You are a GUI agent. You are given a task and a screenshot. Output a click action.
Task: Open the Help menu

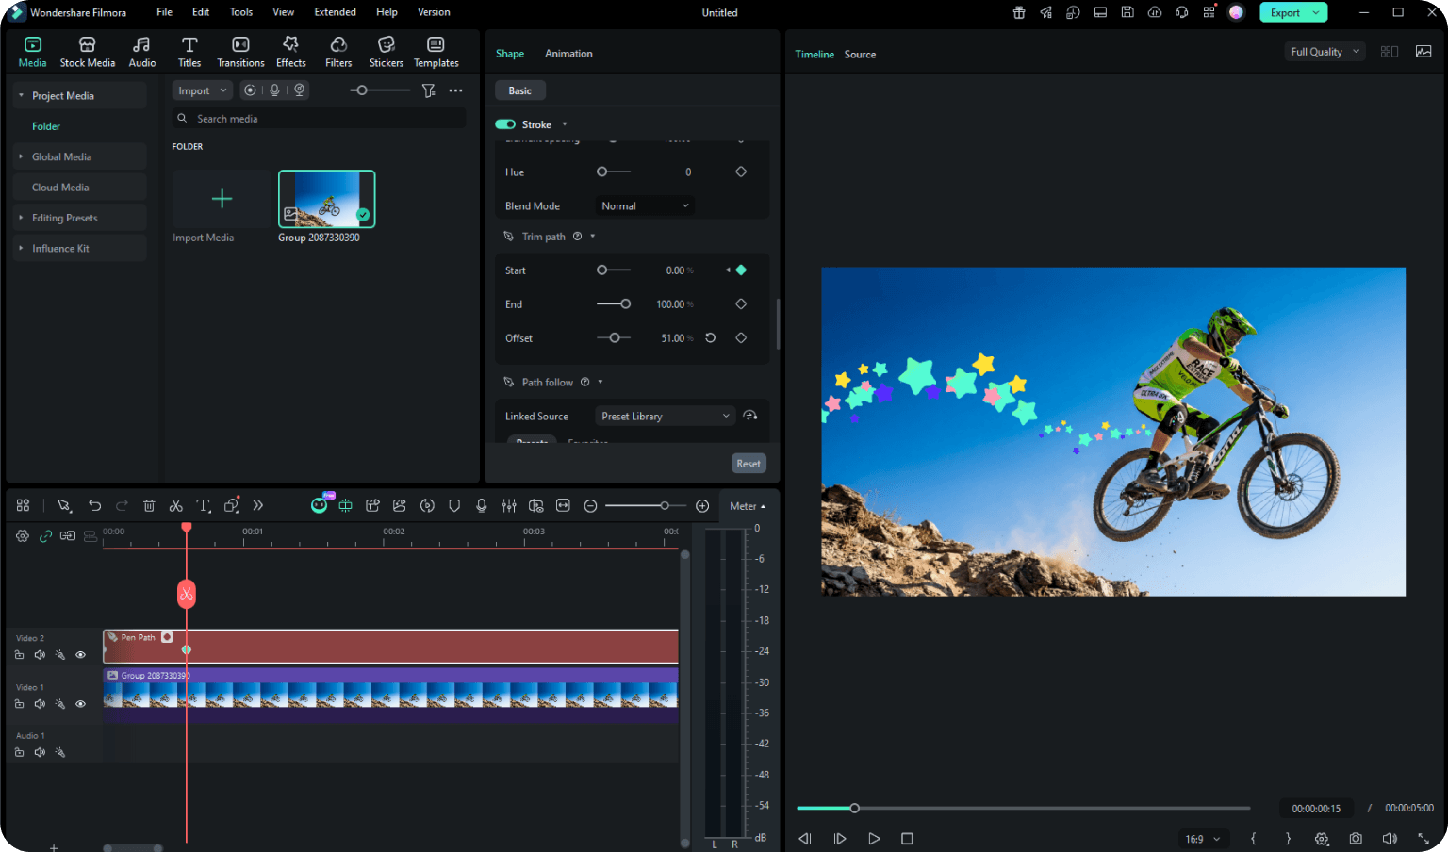[x=387, y=12]
